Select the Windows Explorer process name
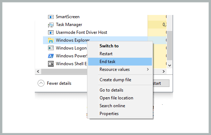This screenshot has width=211, height=135. pos(73,40)
